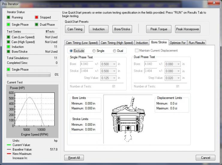Click the Single Phase progress bar
The width and height of the screenshot is (222, 165).
(28, 75)
